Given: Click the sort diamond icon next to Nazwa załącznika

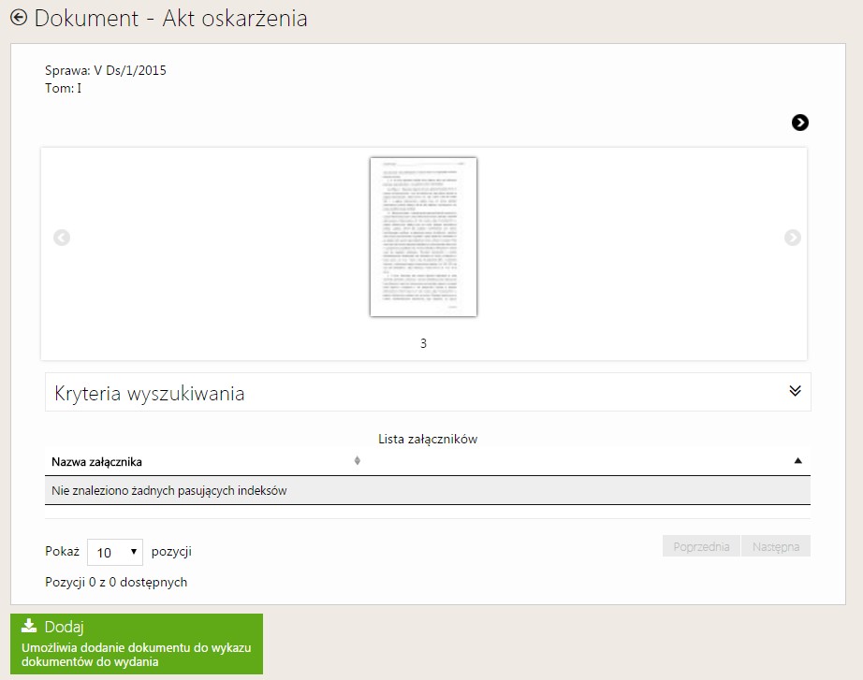Looking at the screenshot, I should pos(358,461).
